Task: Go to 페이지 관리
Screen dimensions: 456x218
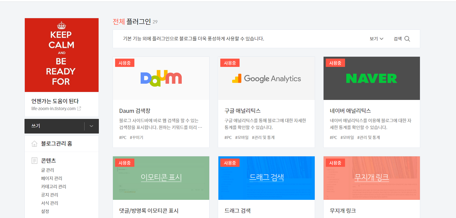Action: pyautogui.click(x=51, y=178)
